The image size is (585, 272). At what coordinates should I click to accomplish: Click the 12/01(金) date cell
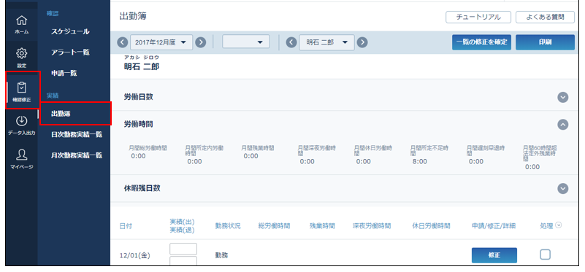pos(135,256)
